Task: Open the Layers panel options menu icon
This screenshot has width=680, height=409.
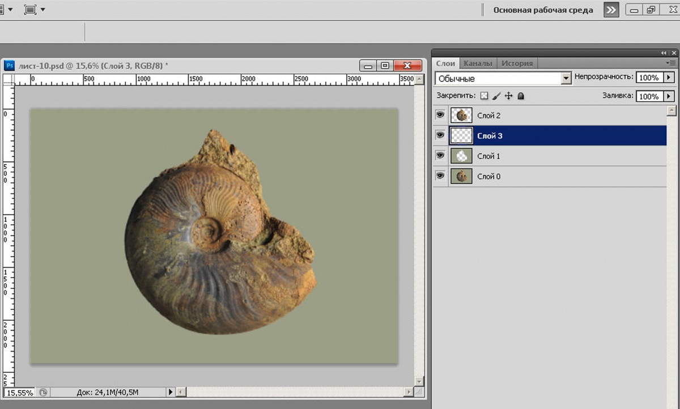Action: [x=671, y=63]
